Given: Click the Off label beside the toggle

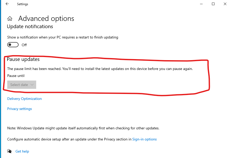Looking at the screenshot, I should (24, 45).
